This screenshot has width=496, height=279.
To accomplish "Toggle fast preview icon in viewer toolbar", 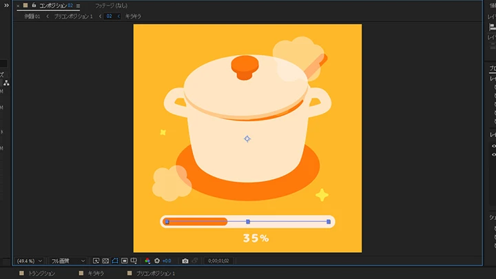I will (96, 261).
